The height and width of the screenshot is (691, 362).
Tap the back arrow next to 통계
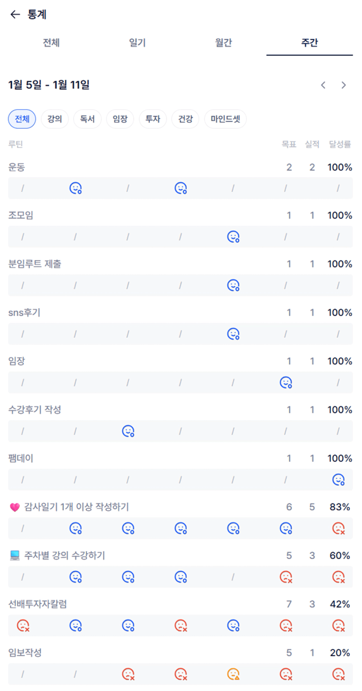pos(15,15)
